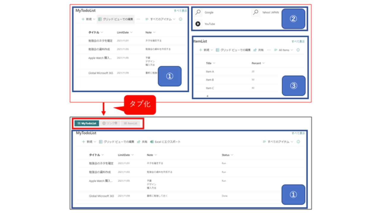
Task: Switch to the ItemList tab
Action: pos(130,123)
